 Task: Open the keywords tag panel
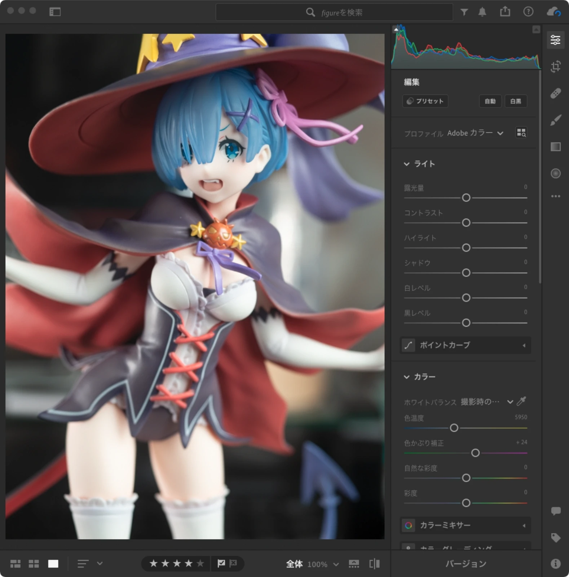point(556,538)
